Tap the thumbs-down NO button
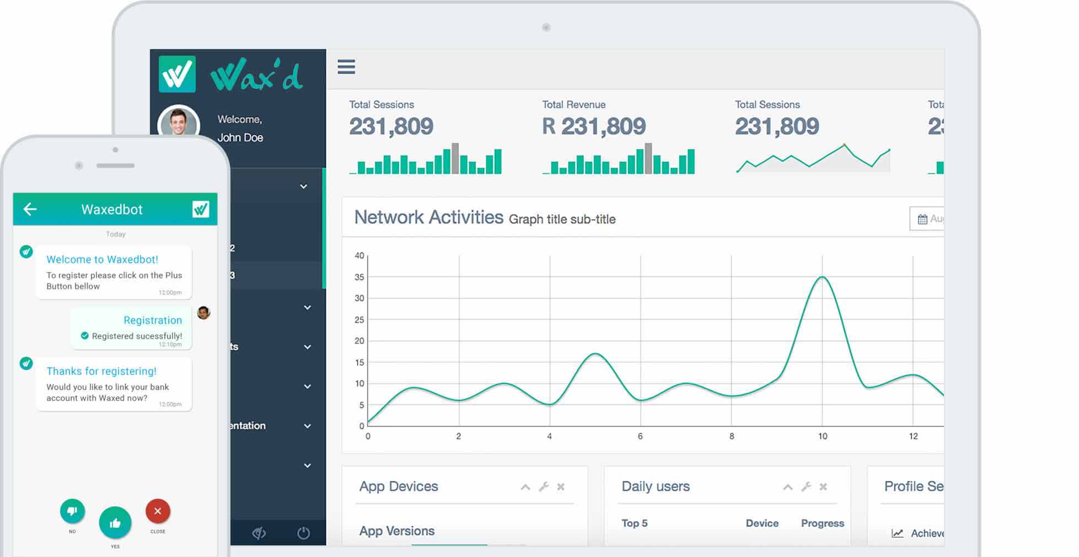 (72, 511)
